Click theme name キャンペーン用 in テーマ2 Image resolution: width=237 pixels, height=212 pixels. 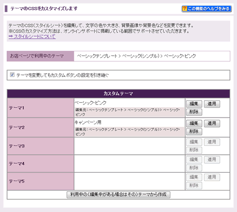click(88, 122)
